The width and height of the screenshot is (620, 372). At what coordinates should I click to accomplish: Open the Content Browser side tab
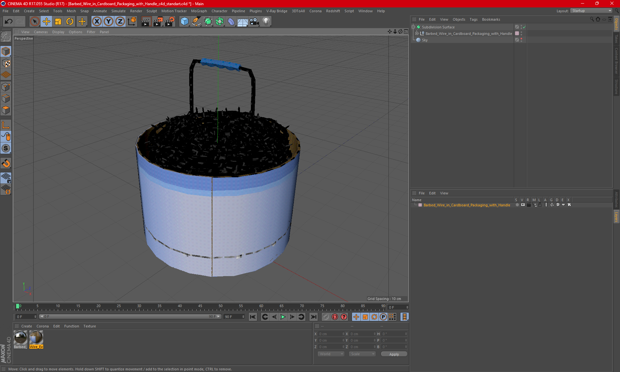tap(616, 61)
